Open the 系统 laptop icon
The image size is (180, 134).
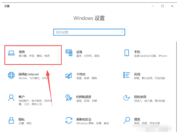[x=11, y=53]
